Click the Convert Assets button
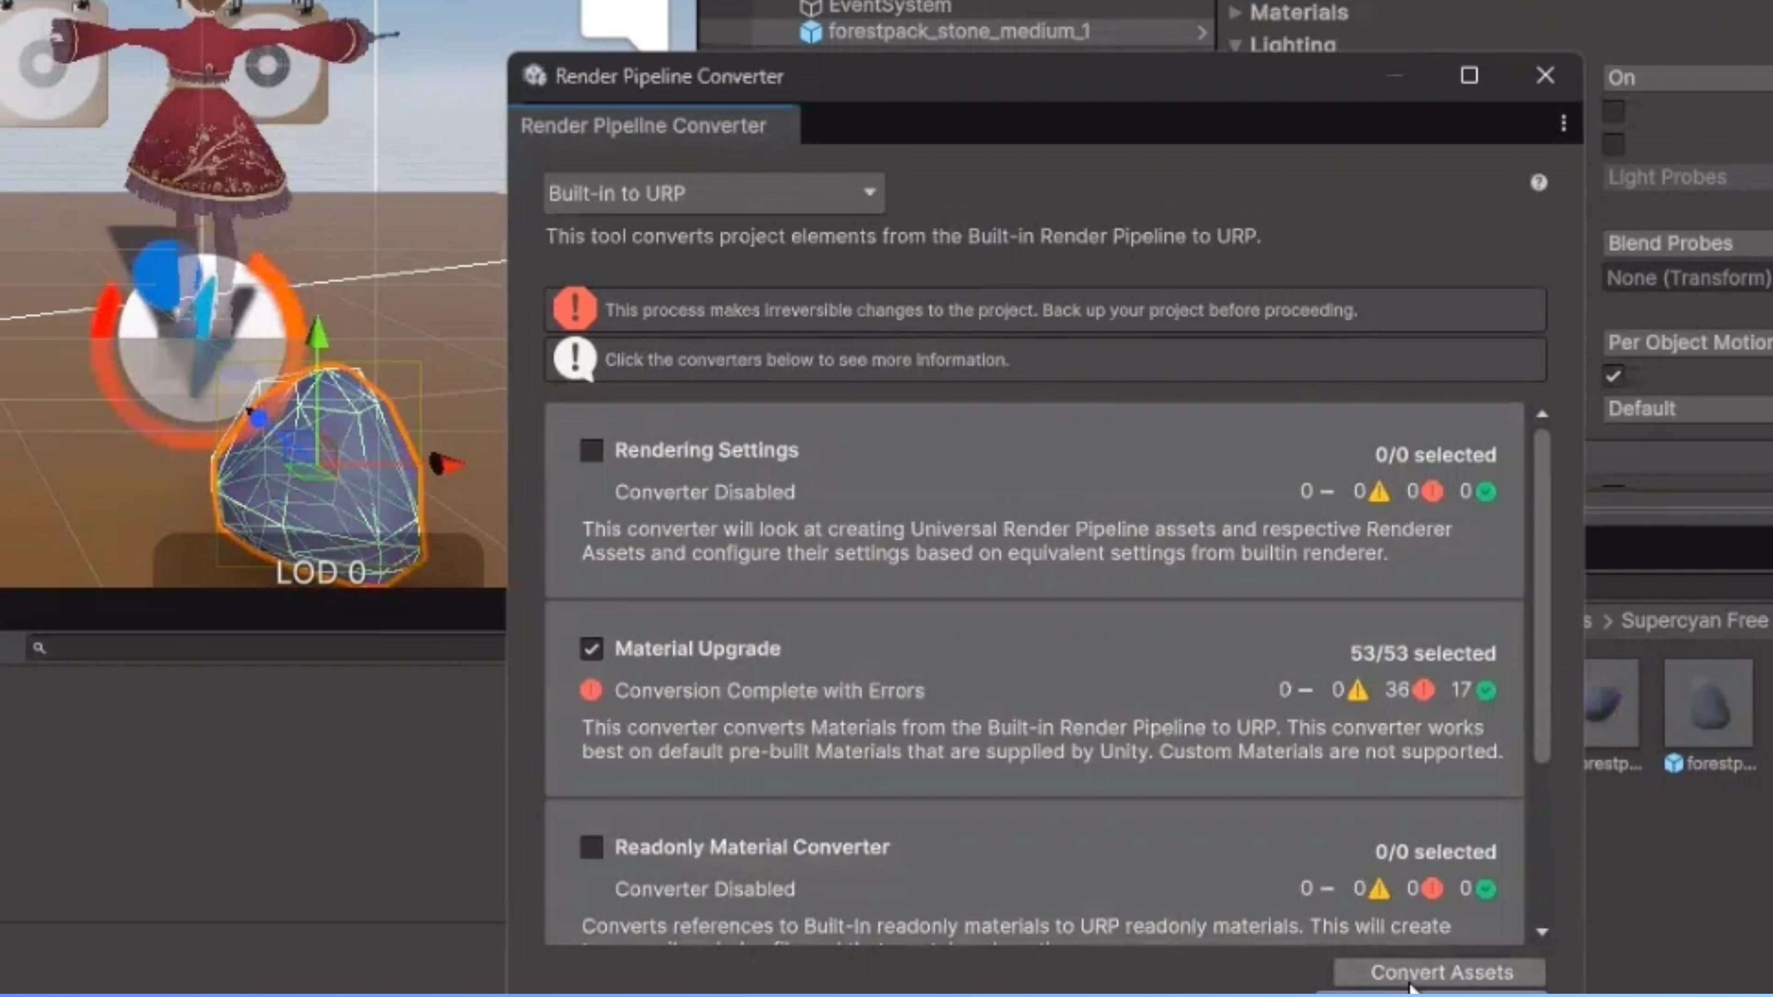The width and height of the screenshot is (1773, 997). (1439, 972)
